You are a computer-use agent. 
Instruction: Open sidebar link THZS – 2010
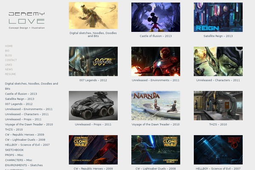tap(14, 130)
